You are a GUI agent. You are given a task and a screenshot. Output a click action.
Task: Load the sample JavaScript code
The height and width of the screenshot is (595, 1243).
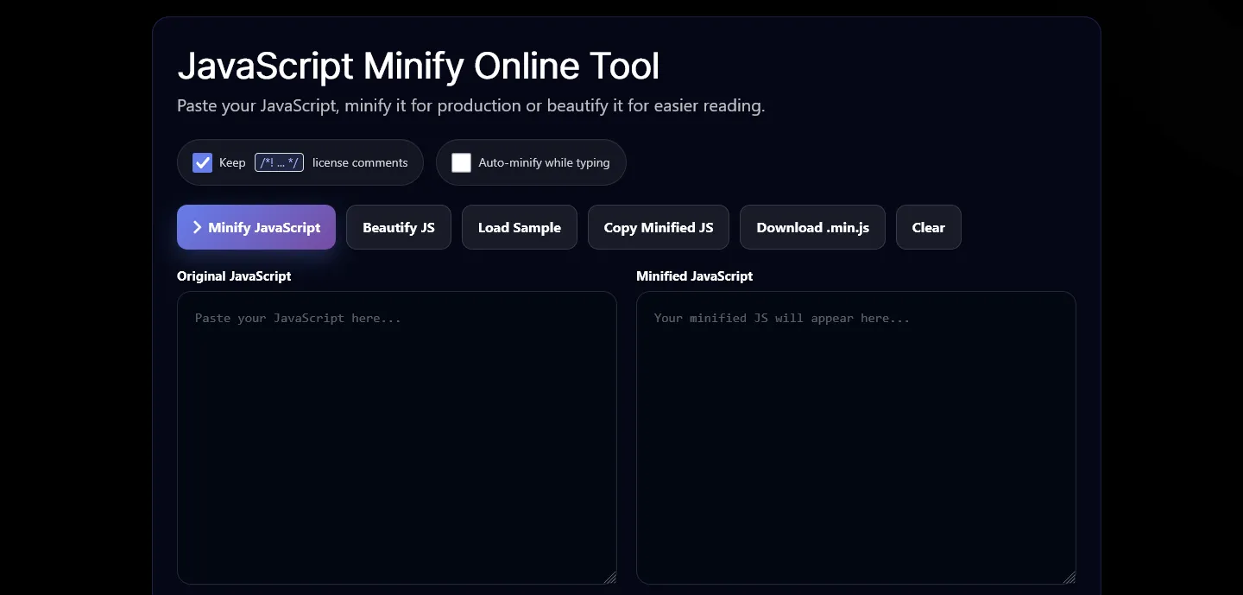(519, 227)
